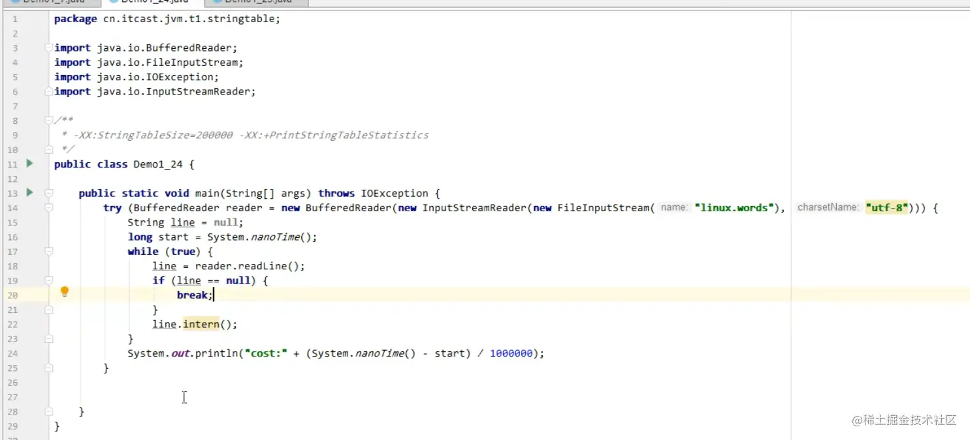The width and height of the screenshot is (970, 440).
Task: Collapse the Javadoc comment block
Action: (x=48, y=121)
